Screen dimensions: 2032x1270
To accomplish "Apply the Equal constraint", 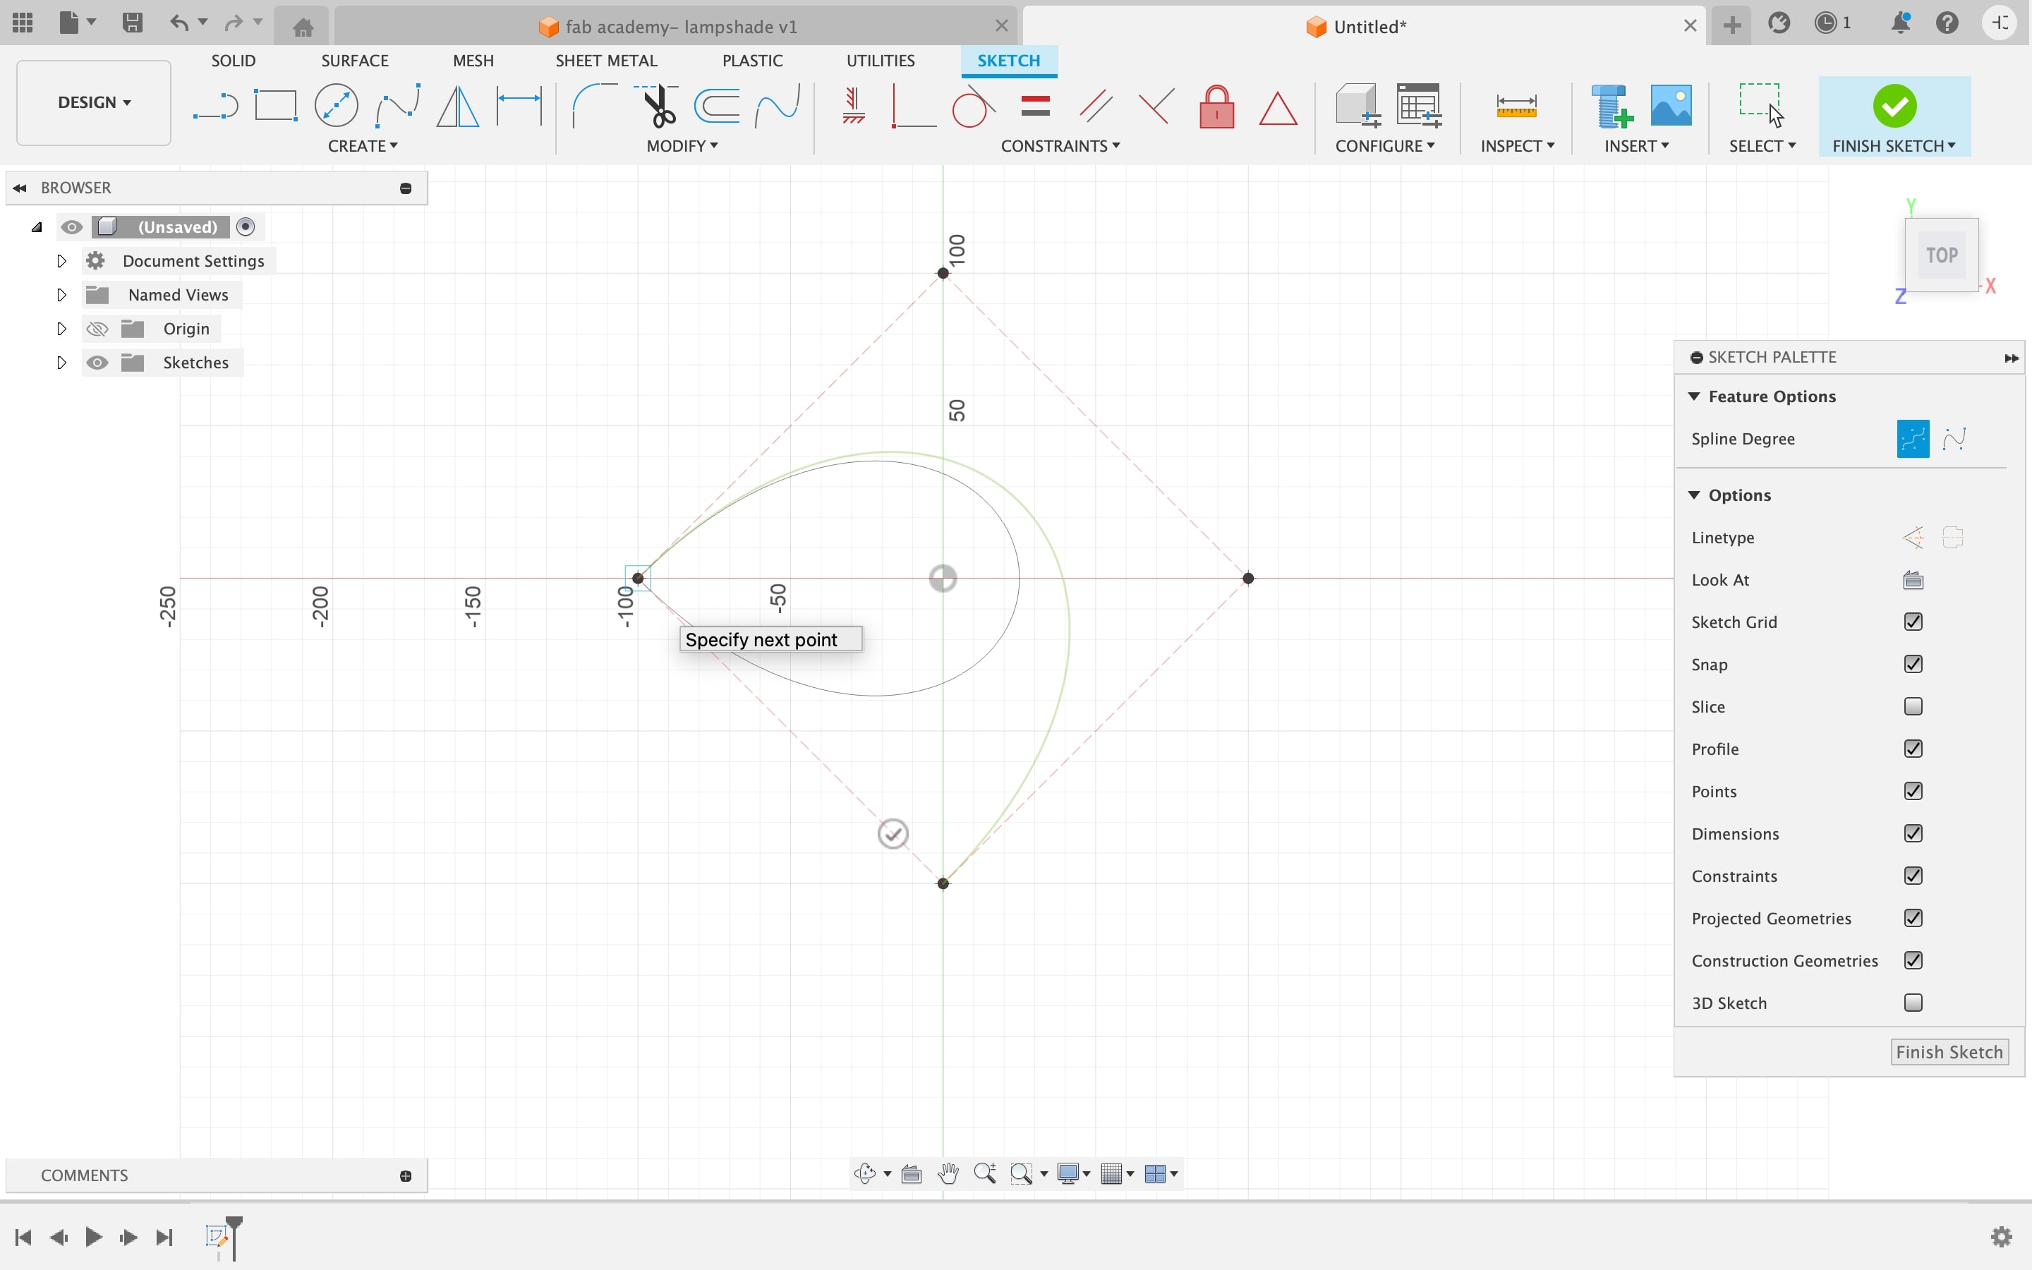I will [x=1035, y=106].
